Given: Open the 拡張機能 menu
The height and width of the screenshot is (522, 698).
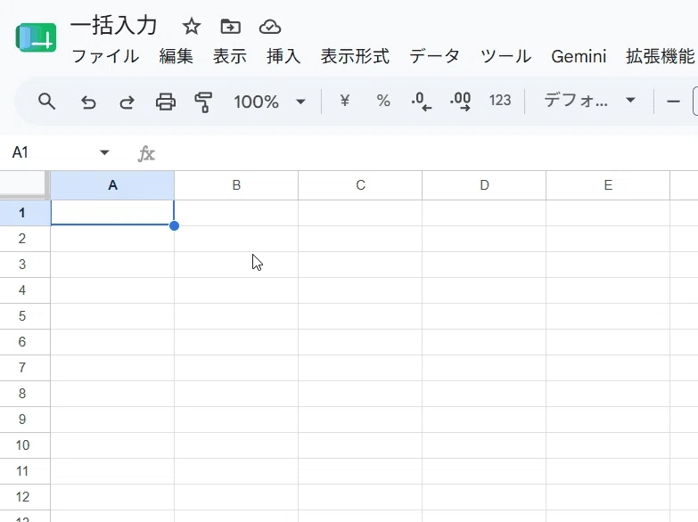Looking at the screenshot, I should 661,56.
